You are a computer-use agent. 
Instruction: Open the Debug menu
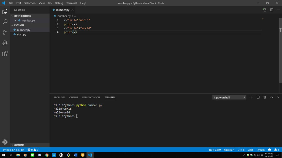click(59, 3)
